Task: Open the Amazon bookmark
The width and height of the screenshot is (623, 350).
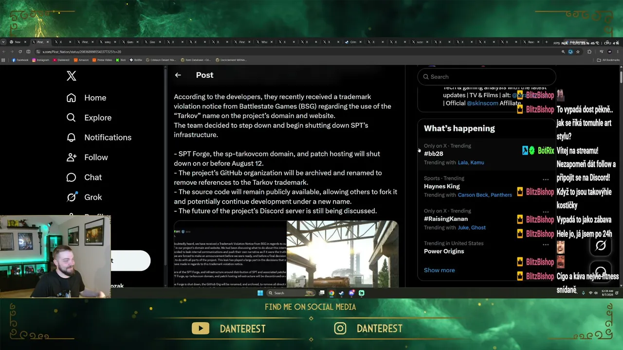Action: 82,60
